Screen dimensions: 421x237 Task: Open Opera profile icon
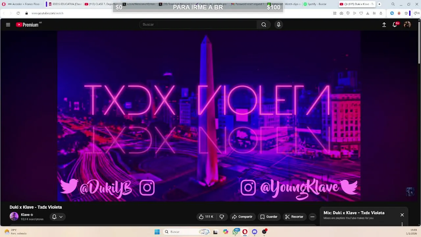381,13
